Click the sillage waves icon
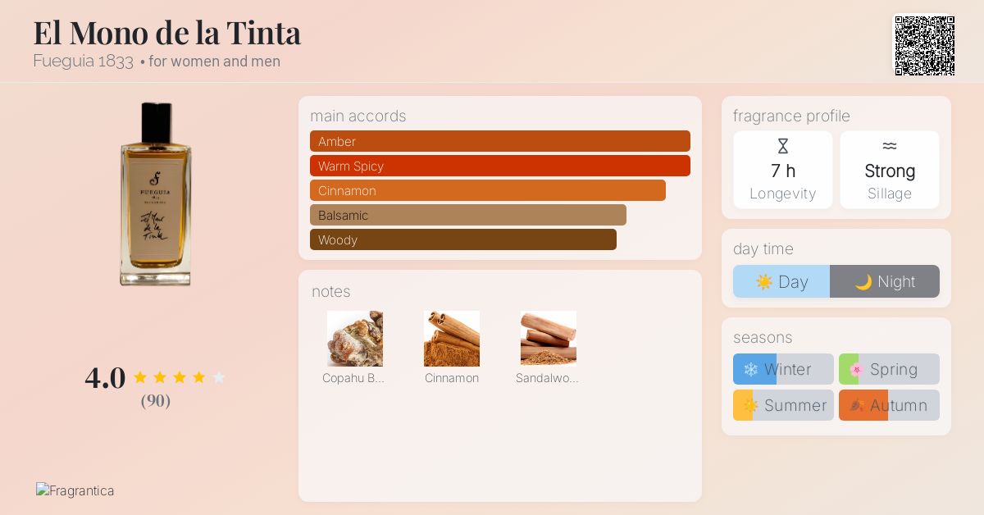 tap(890, 147)
